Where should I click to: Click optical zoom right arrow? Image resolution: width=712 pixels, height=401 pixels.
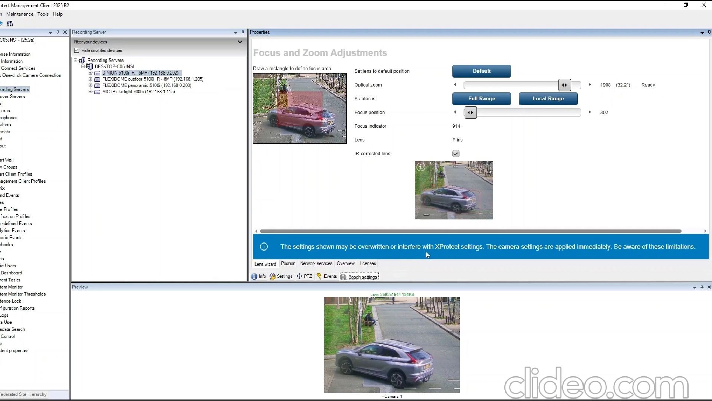click(x=590, y=85)
